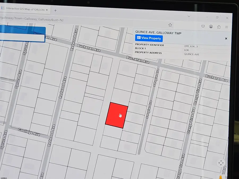Screen dimensions: 239x179
Task: Click the BLOCK 1 value 636
Action: 187,50
